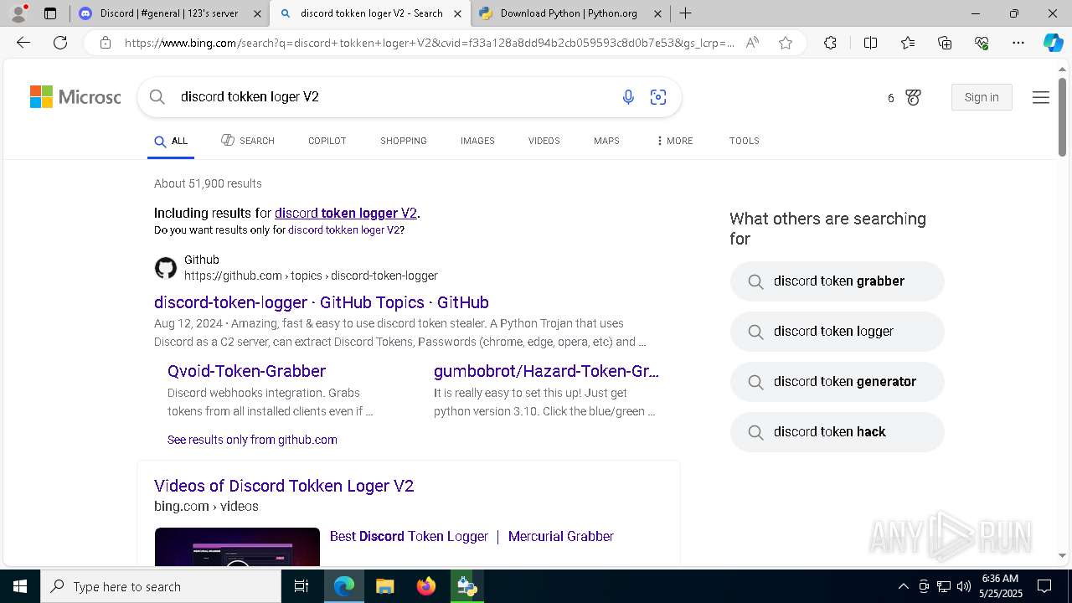Open the TOOLS options

tap(744, 141)
